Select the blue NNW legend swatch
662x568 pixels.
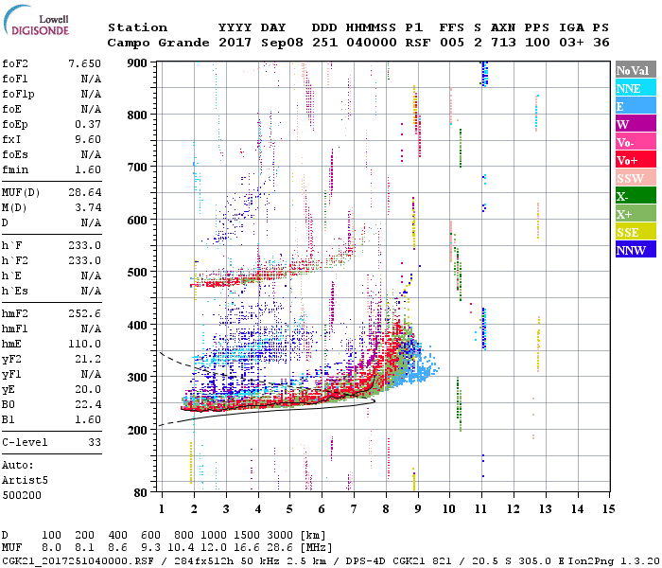[636, 249]
